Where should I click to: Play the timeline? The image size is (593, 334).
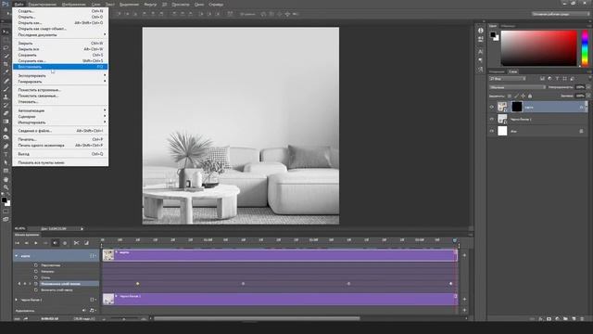click(x=36, y=243)
